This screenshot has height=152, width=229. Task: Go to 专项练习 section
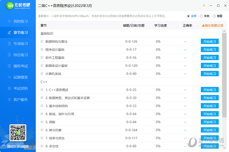point(18,44)
